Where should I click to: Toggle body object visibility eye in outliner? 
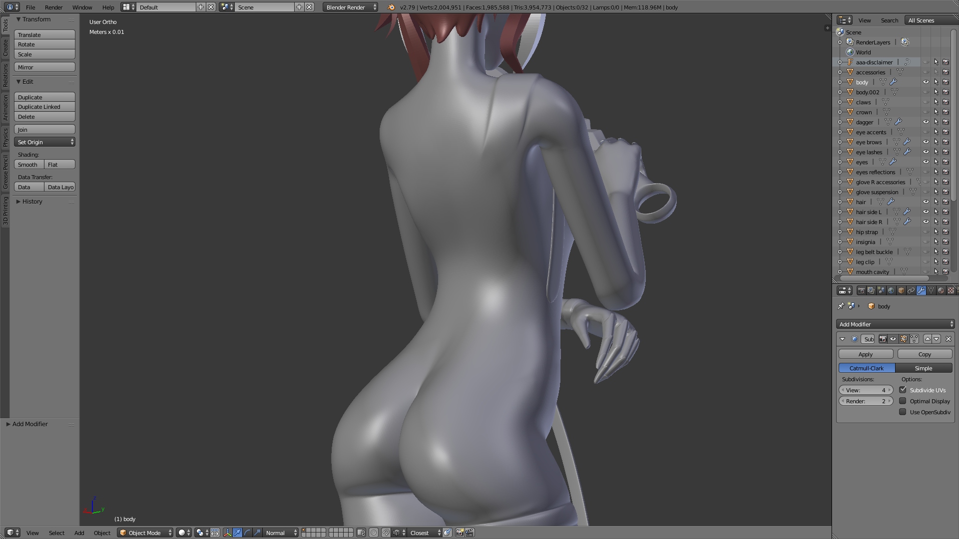tap(926, 82)
